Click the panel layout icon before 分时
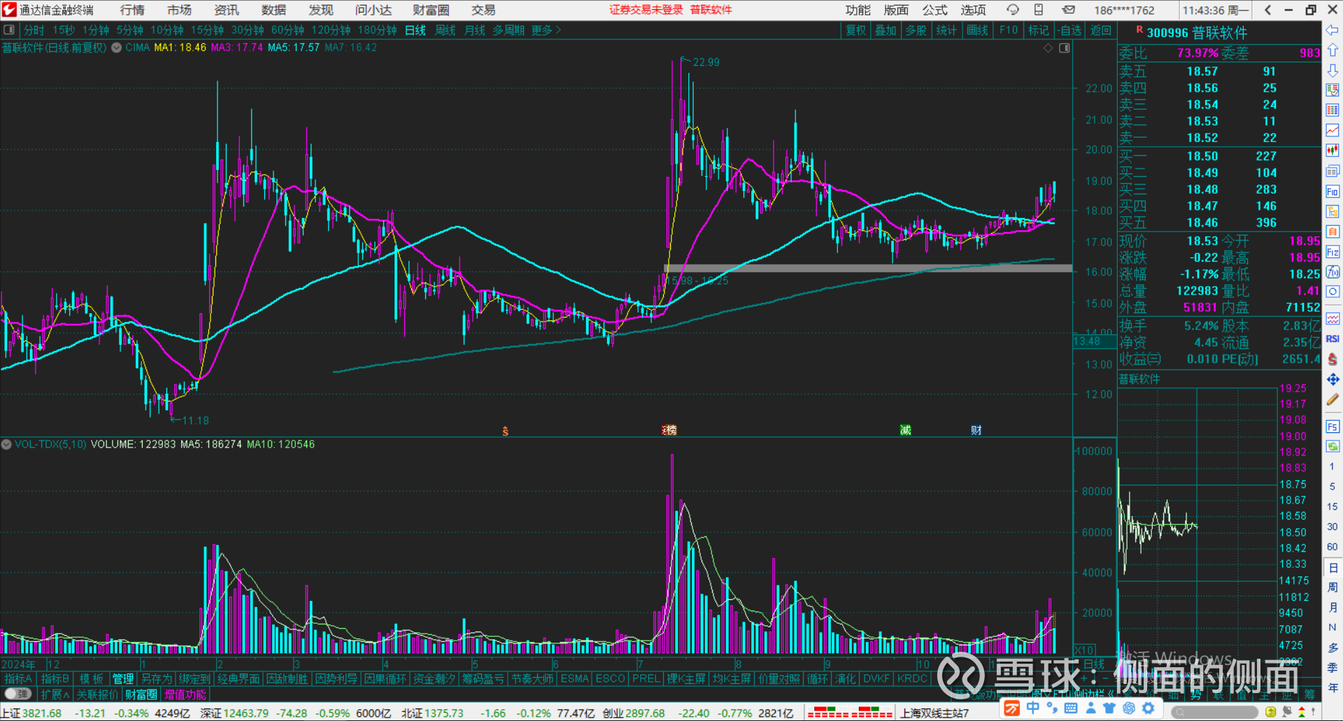The height and width of the screenshot is (721, 1343). point(9,30)
